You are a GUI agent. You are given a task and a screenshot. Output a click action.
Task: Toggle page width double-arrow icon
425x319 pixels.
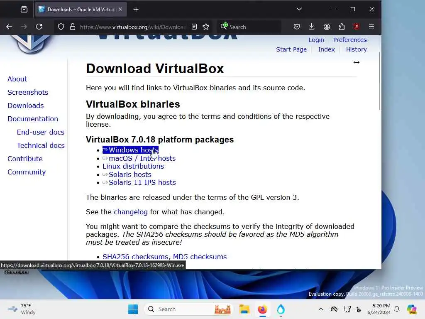pos(357,62)
